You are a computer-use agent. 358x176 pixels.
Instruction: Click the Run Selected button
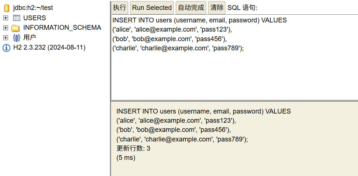152,7
